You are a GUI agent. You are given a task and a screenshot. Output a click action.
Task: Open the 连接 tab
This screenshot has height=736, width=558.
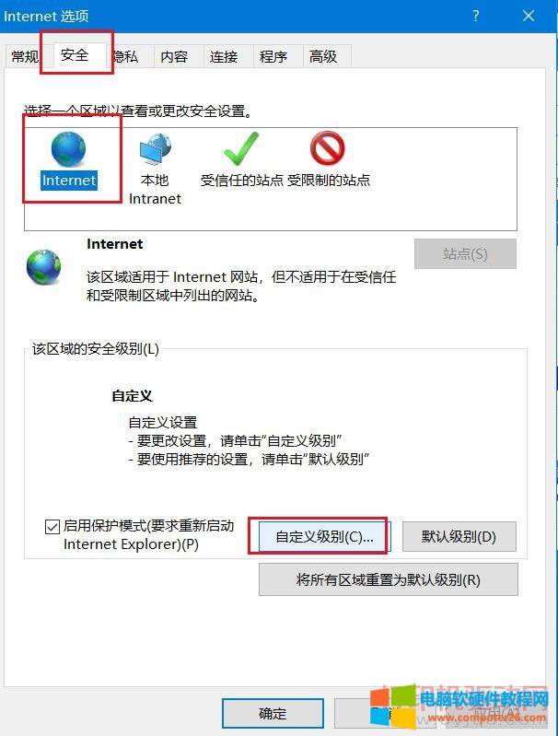(x=224, y=57)
